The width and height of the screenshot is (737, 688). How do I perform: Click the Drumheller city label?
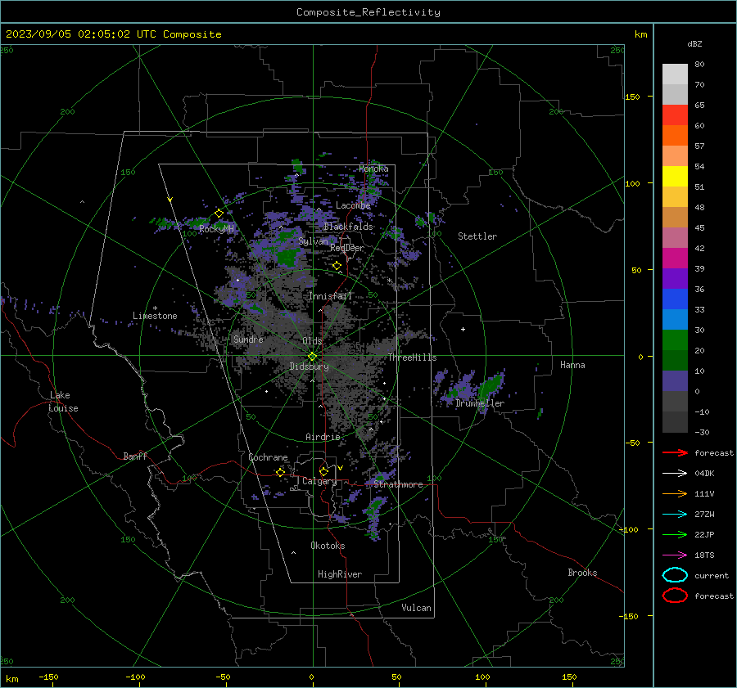pyautogui.click(x=480, y=403)
